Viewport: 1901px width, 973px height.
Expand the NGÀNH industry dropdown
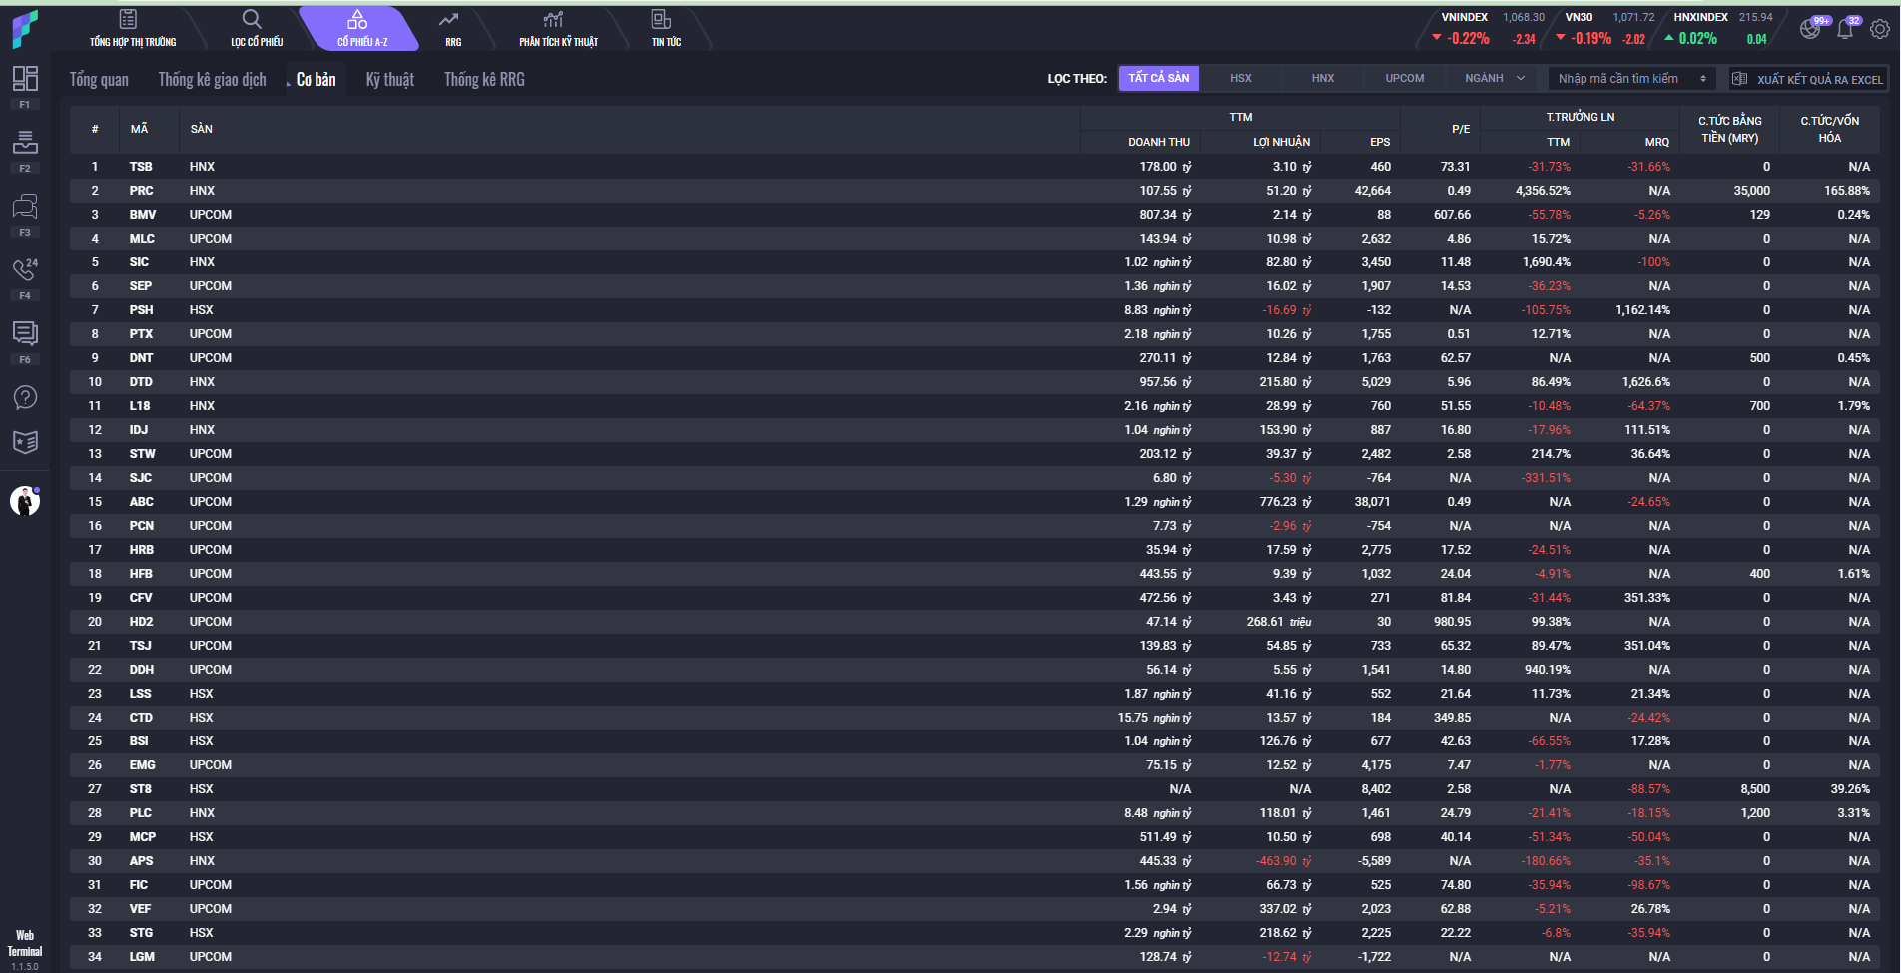pos(1495,78)
